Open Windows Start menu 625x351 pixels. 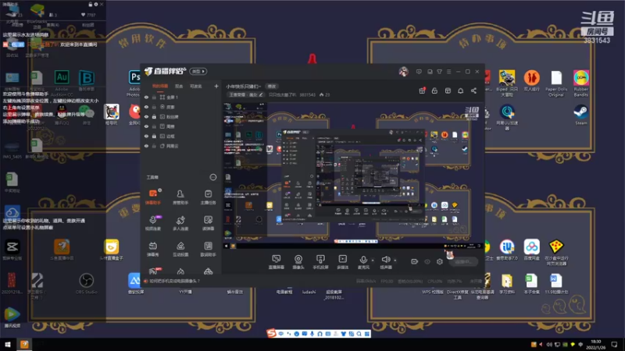[x=8, y=344]
